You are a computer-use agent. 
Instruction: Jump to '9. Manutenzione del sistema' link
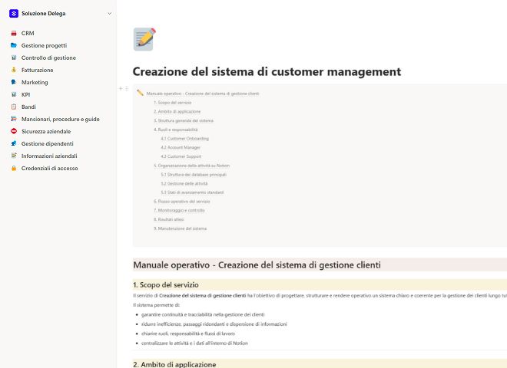[x=180, y=228]
